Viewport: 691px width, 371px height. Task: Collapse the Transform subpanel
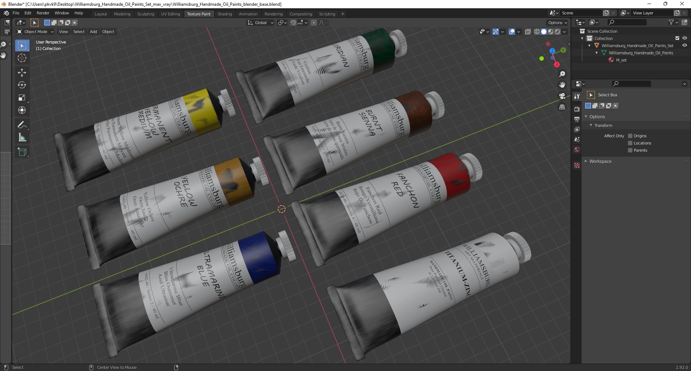tap(591, 125)
